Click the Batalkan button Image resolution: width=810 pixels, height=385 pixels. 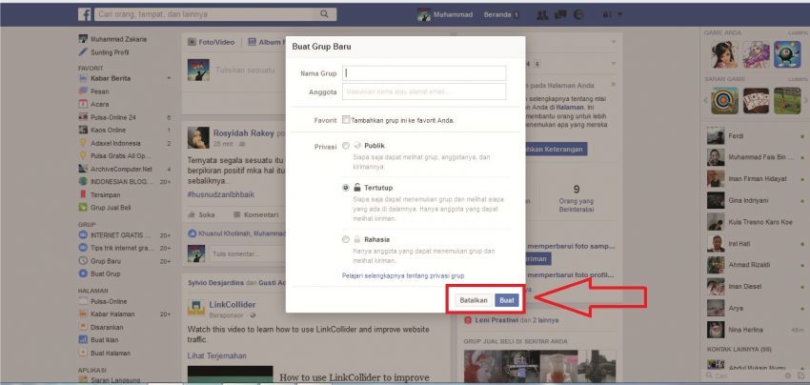point(474,300)
